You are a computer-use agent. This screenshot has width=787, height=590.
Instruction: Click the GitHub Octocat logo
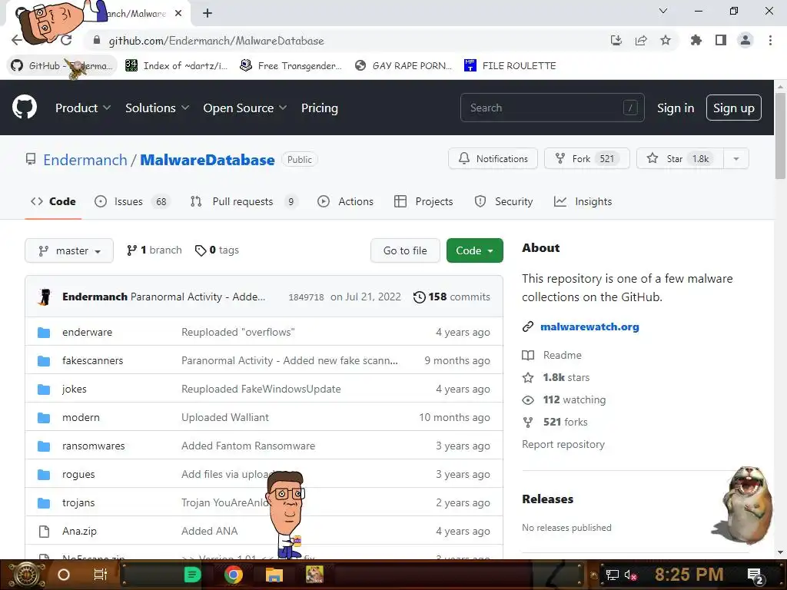pos(25,108)
